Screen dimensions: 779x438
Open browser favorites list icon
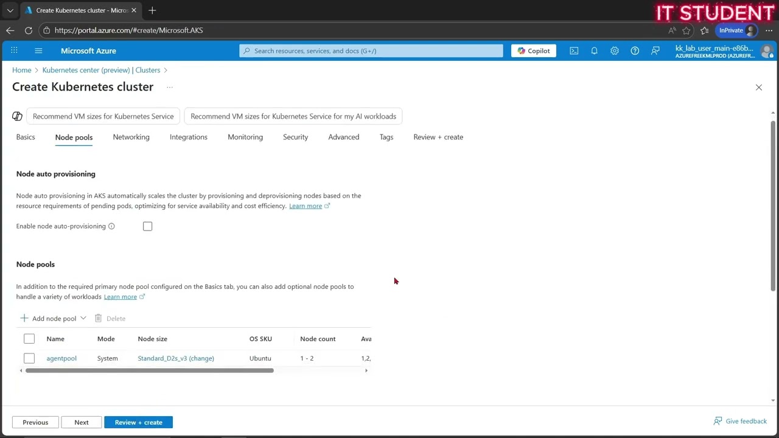coord(705,30)
